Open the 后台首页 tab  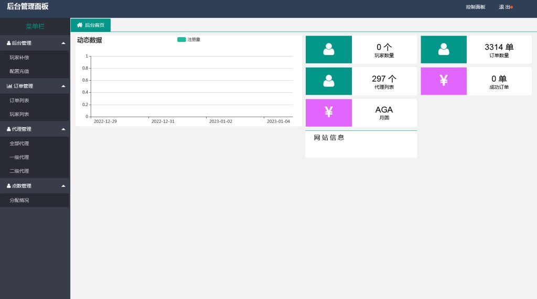pyautogui.click(x=91, y=25)
